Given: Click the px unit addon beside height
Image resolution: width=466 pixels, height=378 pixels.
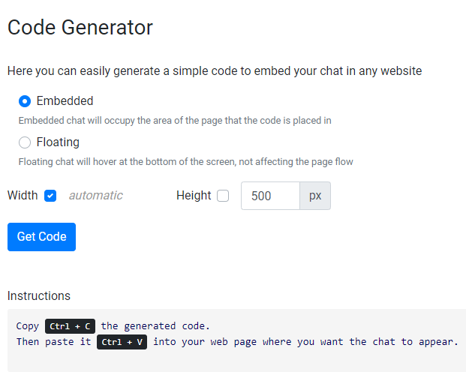Looking at the screenshot, I should point(315,196).
